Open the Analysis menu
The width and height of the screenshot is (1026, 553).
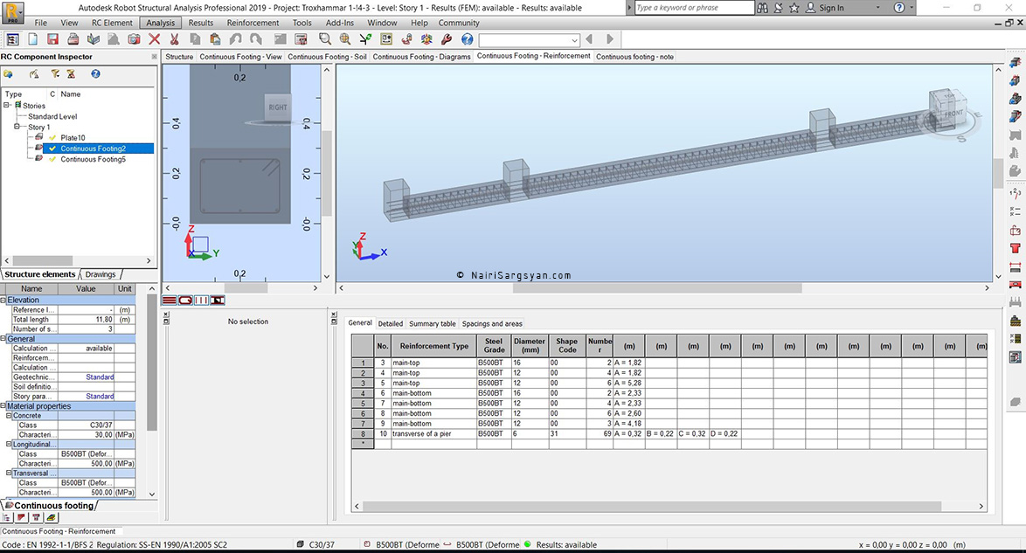160,23
